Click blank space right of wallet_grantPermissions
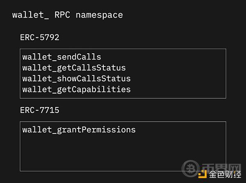The image size is (246, 183). pos(180,130)
